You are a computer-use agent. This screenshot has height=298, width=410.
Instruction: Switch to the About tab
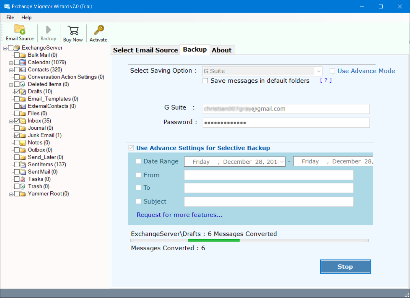pos(222,50)
